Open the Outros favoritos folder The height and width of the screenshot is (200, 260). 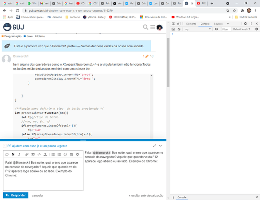246,17
